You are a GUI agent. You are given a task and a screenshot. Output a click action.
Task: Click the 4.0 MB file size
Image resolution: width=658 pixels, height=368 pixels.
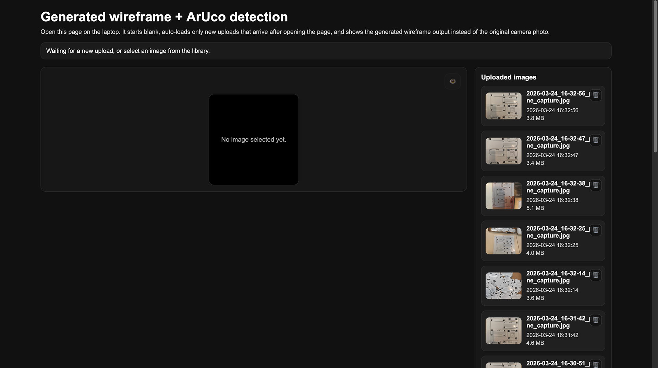535,253
